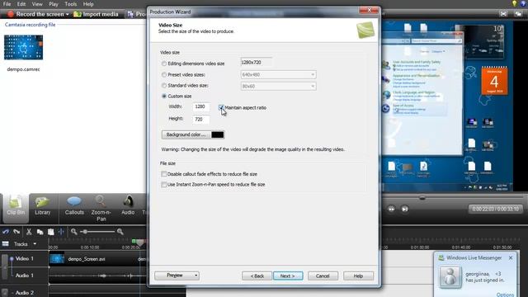The width and height of the screenshot is (528, 297).
Task: Click the Next button
Action: pos(288,276)
